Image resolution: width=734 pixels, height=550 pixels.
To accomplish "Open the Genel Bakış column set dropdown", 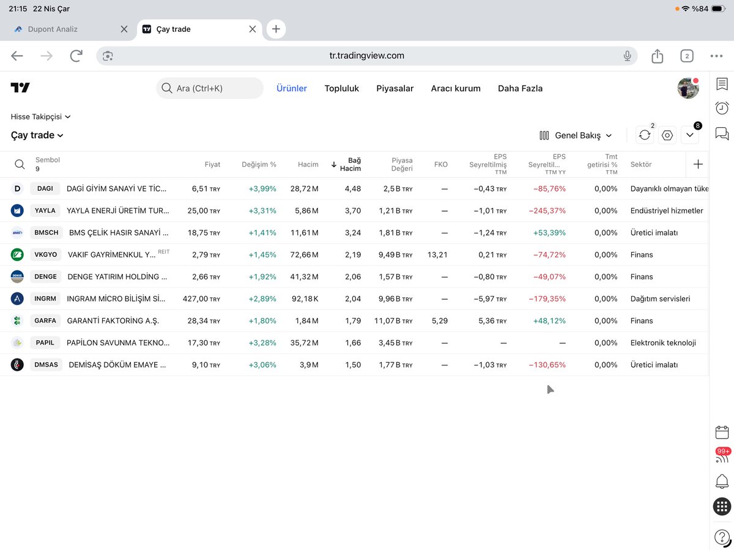I will (x=576, y=135).
